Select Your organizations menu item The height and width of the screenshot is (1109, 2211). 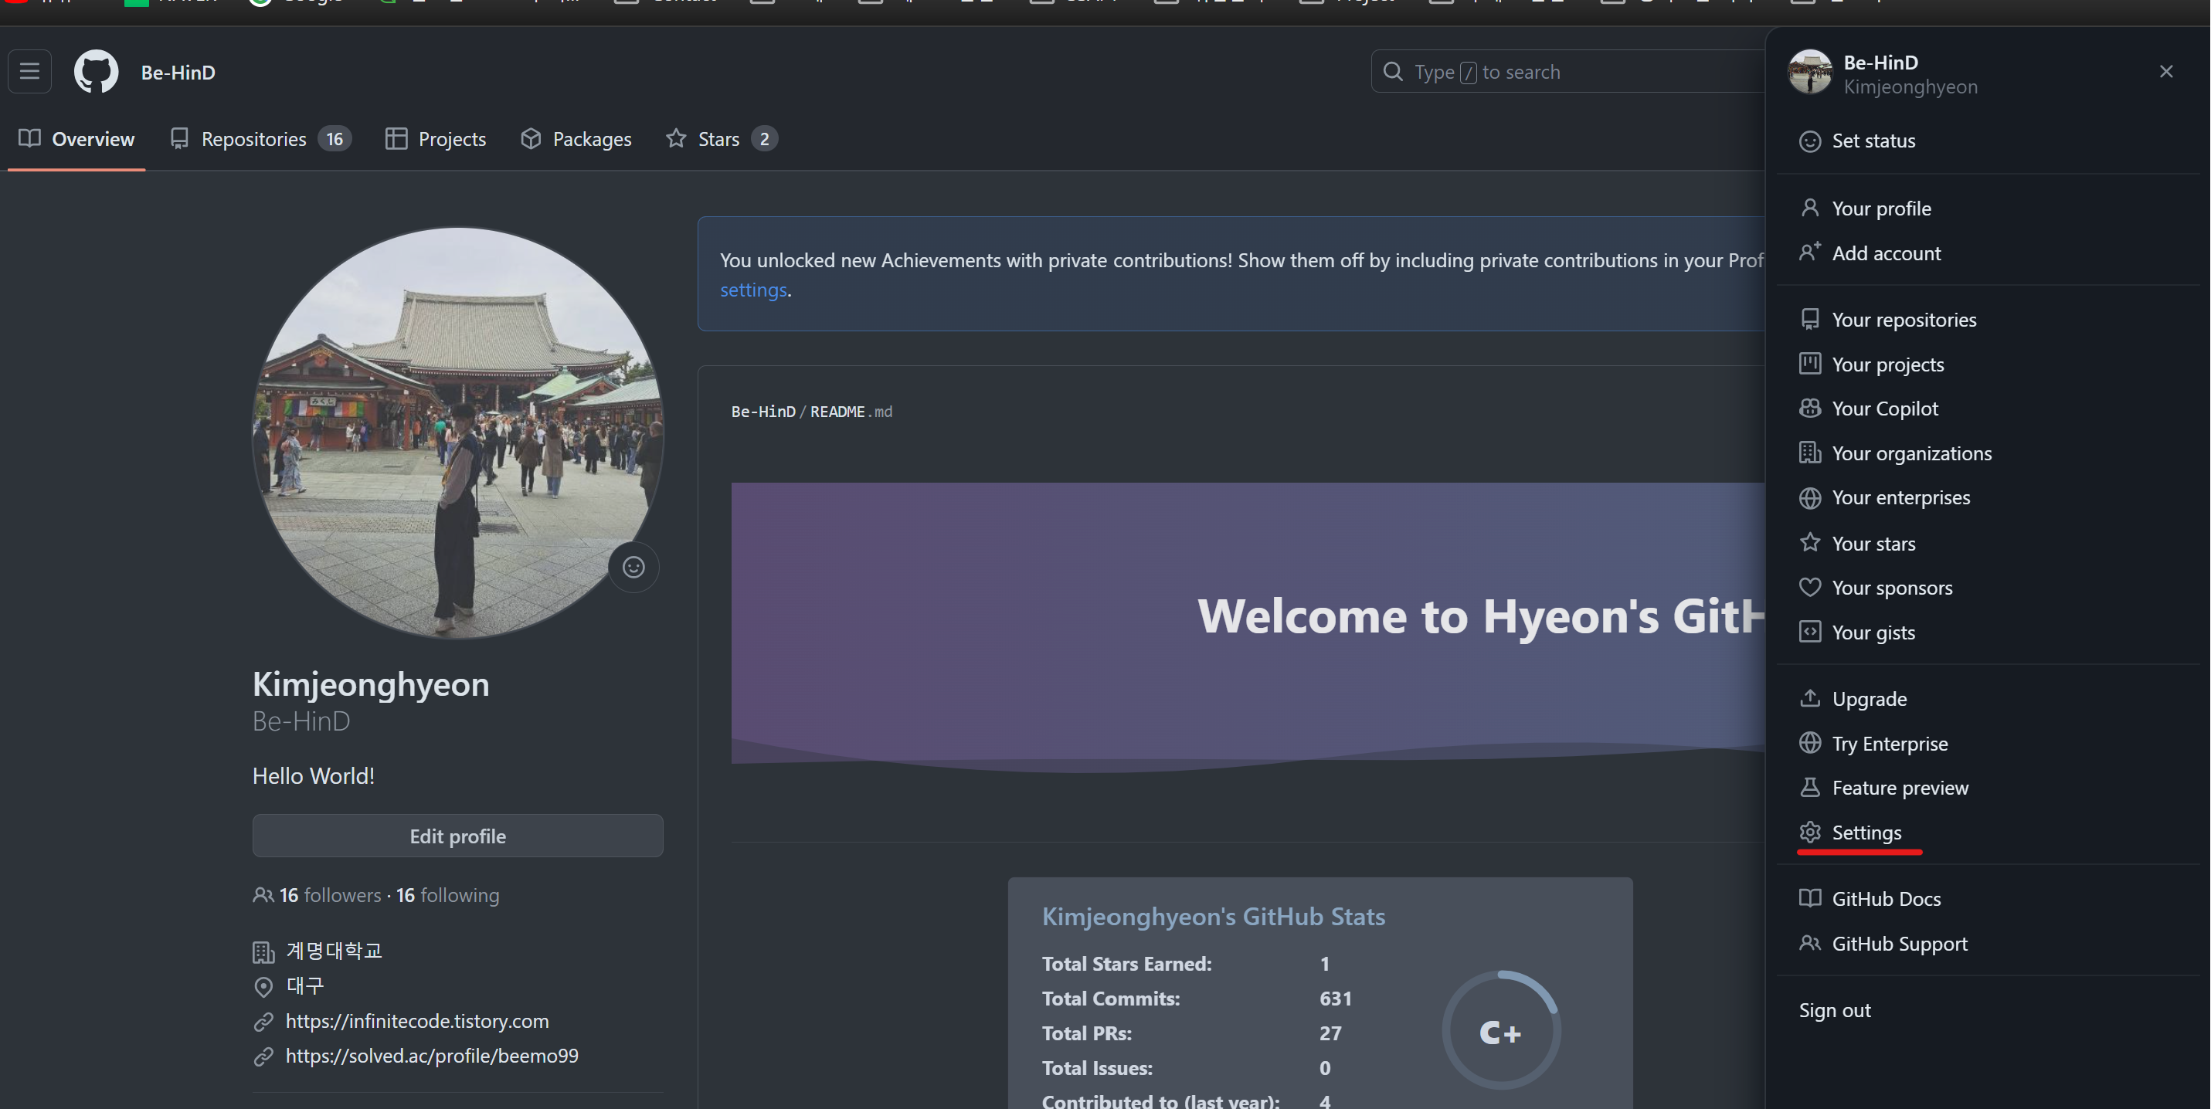point(1910,453)
